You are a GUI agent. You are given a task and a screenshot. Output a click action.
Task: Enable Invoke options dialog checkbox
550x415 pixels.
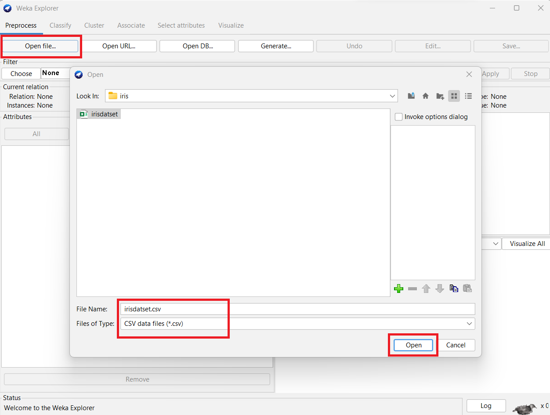point(398,117)
